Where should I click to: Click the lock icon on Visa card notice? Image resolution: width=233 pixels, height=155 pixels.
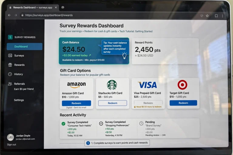coord(135,107)
